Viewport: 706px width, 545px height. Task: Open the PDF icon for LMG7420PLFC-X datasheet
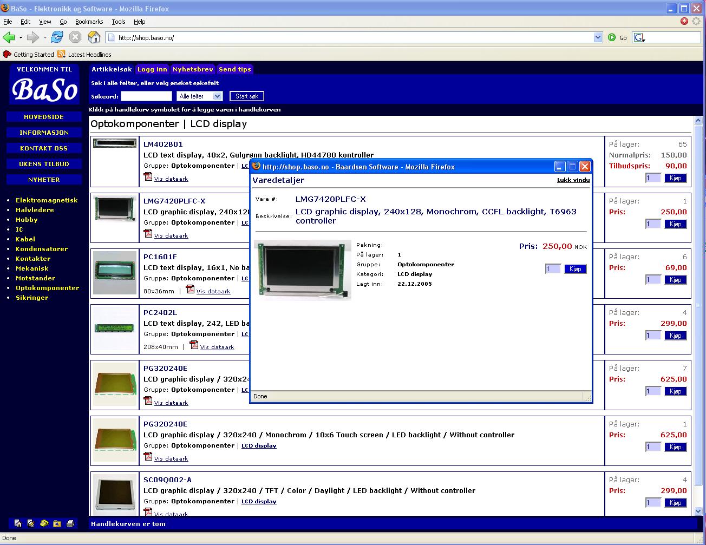(x=148, y=234)
